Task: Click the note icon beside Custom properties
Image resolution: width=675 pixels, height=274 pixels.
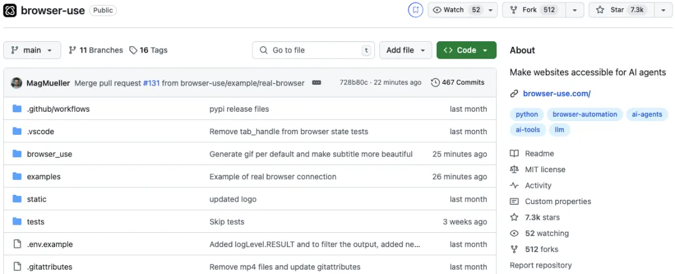Action: click(x=514, y=202)
